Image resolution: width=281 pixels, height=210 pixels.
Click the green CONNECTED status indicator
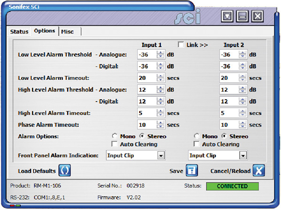pos(233,186)
